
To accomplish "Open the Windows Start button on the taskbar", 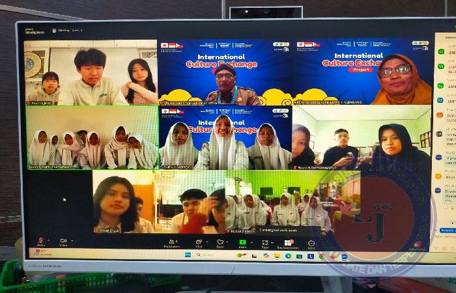I will point(188,256).
